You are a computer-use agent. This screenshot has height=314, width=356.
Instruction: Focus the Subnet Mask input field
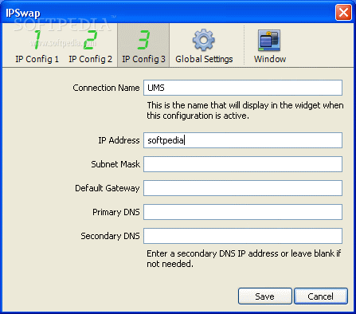coord(243,164)
